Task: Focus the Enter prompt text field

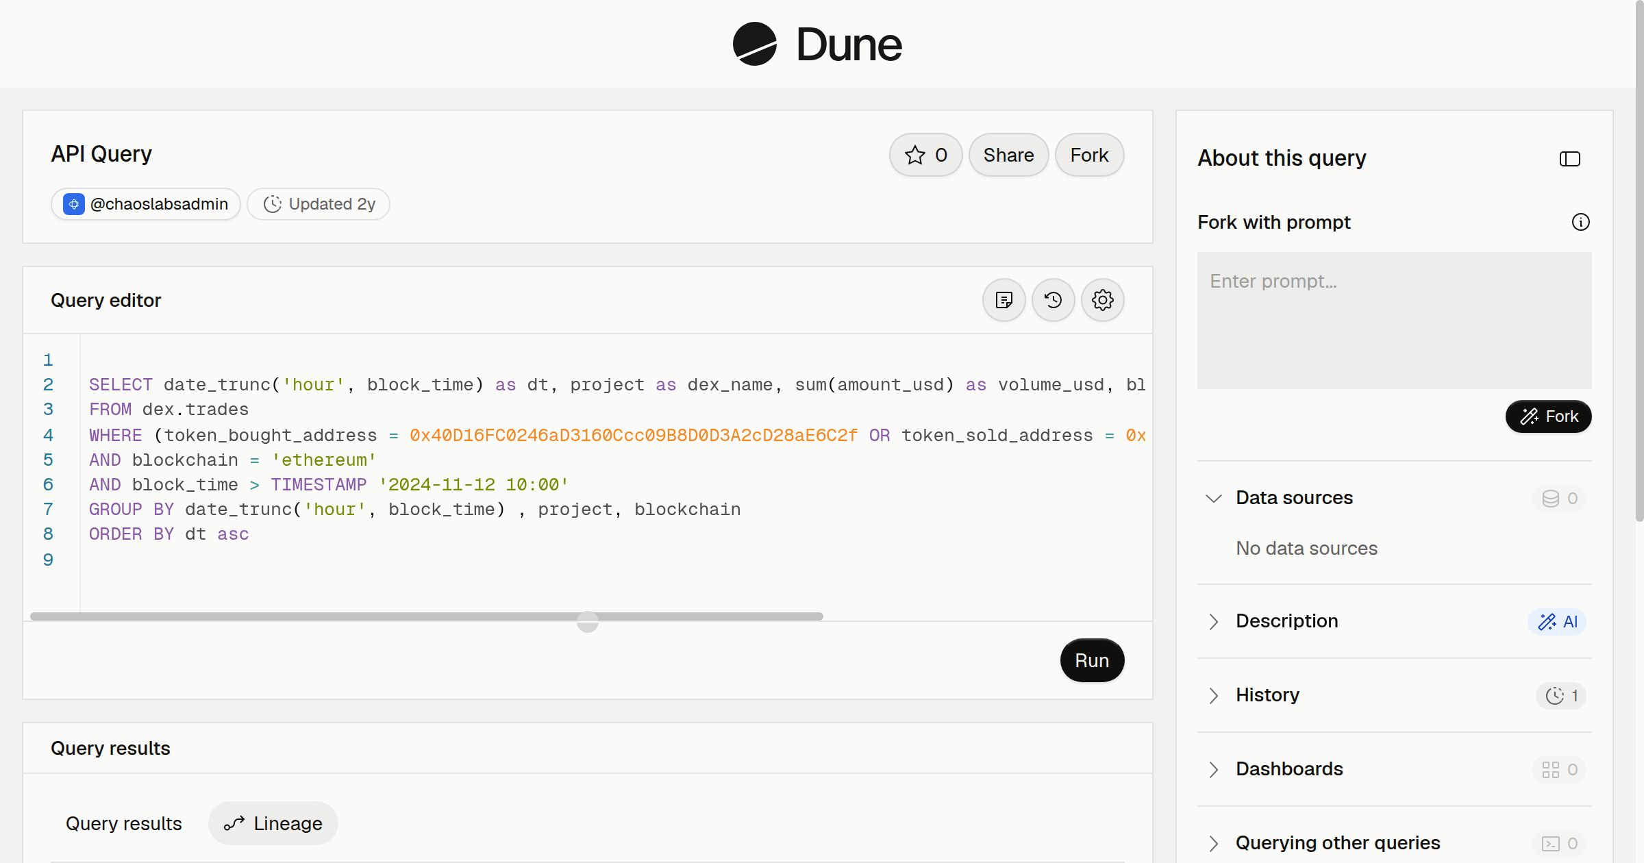Action: click(x=1394, y=321)
